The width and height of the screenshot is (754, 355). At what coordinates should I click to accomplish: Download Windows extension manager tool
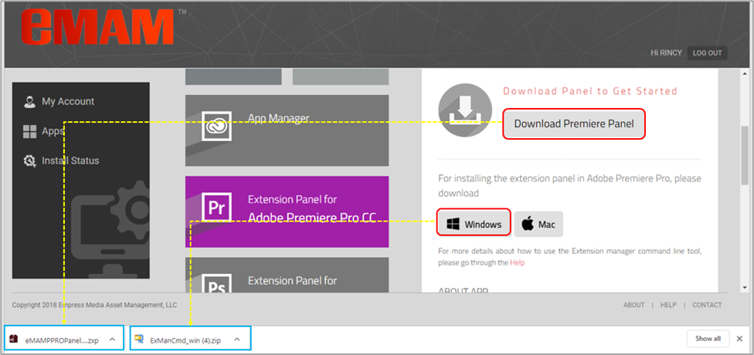474,224
